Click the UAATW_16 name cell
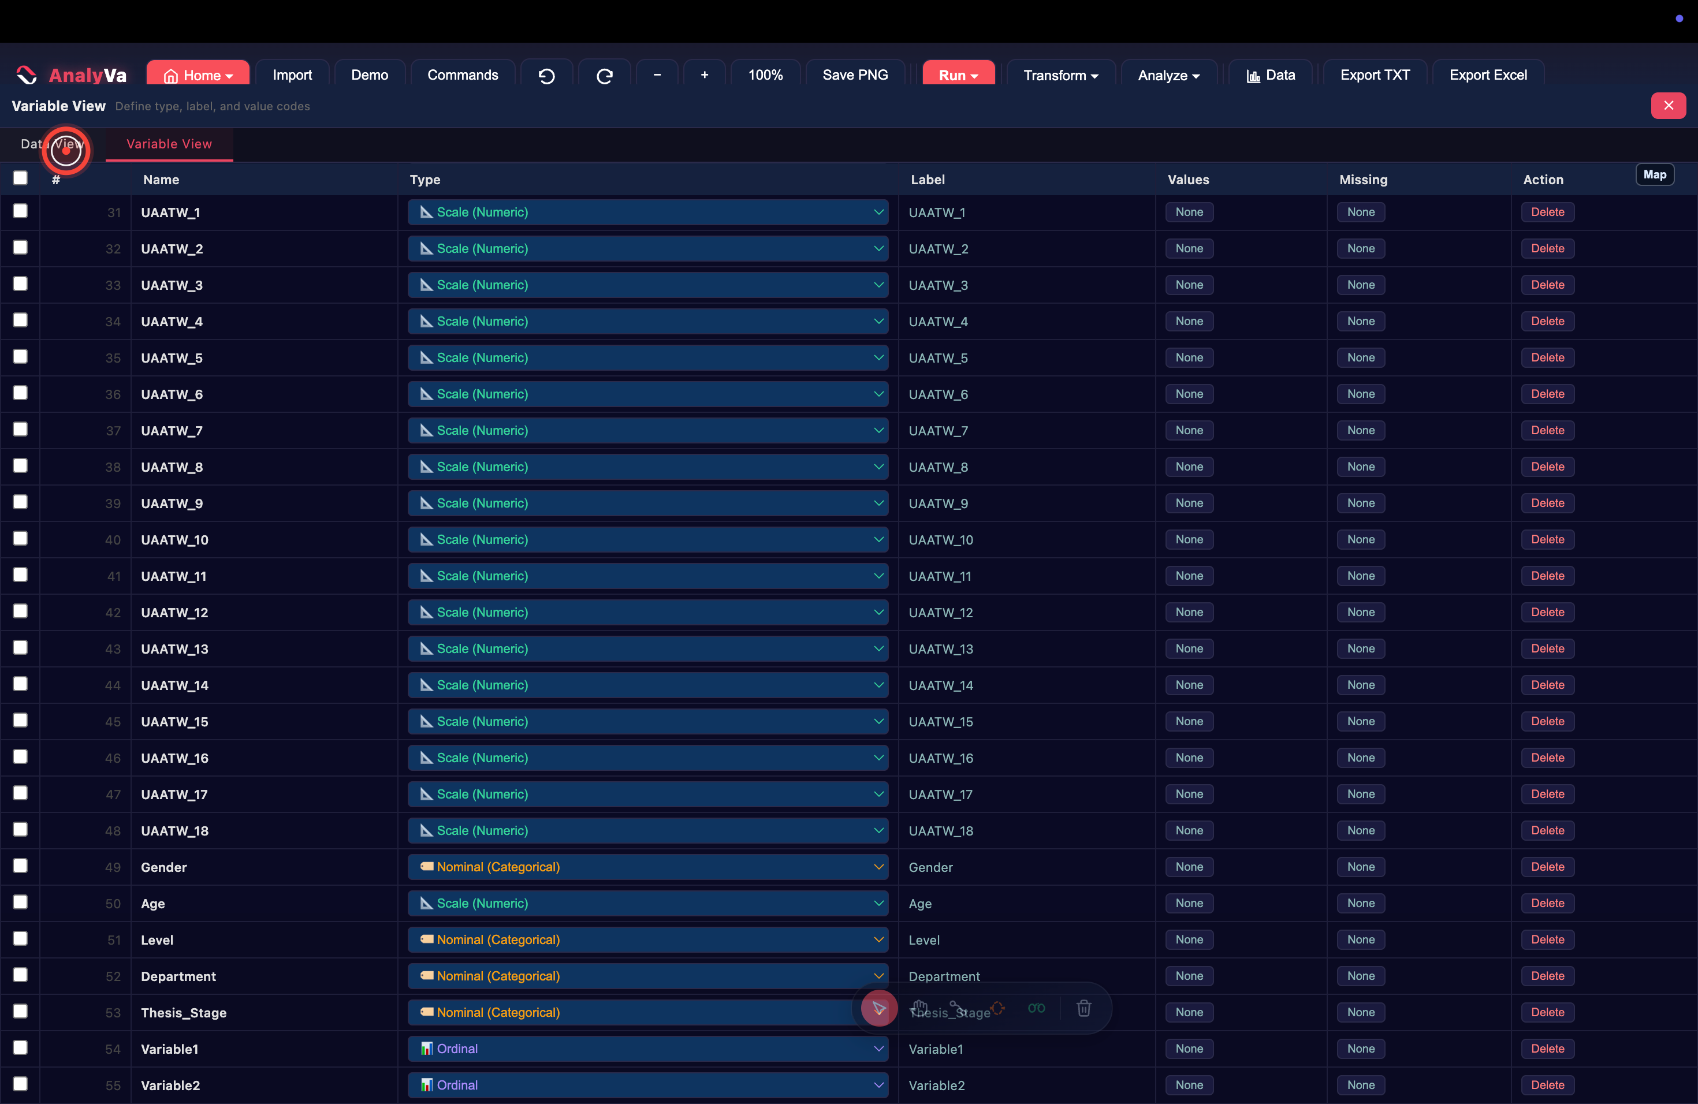This screenshot has height=1104, width=1698. coord(264,758)
